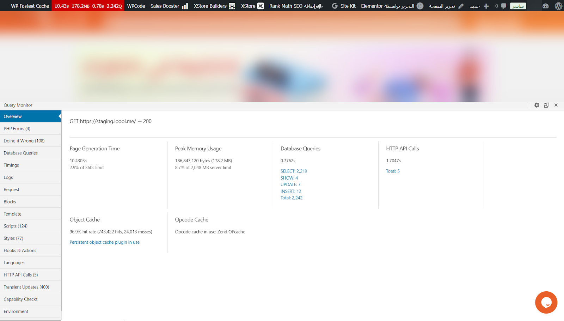Image resolution: width=564 pixels, height=321 pixels.
Task: Click the WordPress logo in admin bar
Action: click(558, 6)
